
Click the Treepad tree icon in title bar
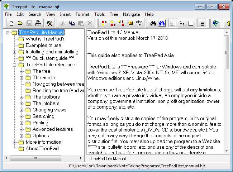point(6,6)
